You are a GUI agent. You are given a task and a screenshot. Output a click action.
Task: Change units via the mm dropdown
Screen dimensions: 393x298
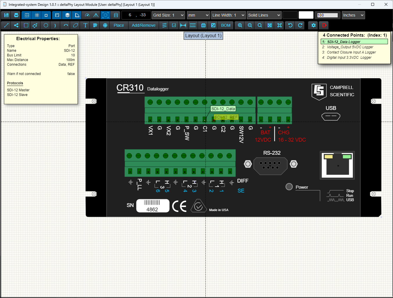[x=198, y=15]
